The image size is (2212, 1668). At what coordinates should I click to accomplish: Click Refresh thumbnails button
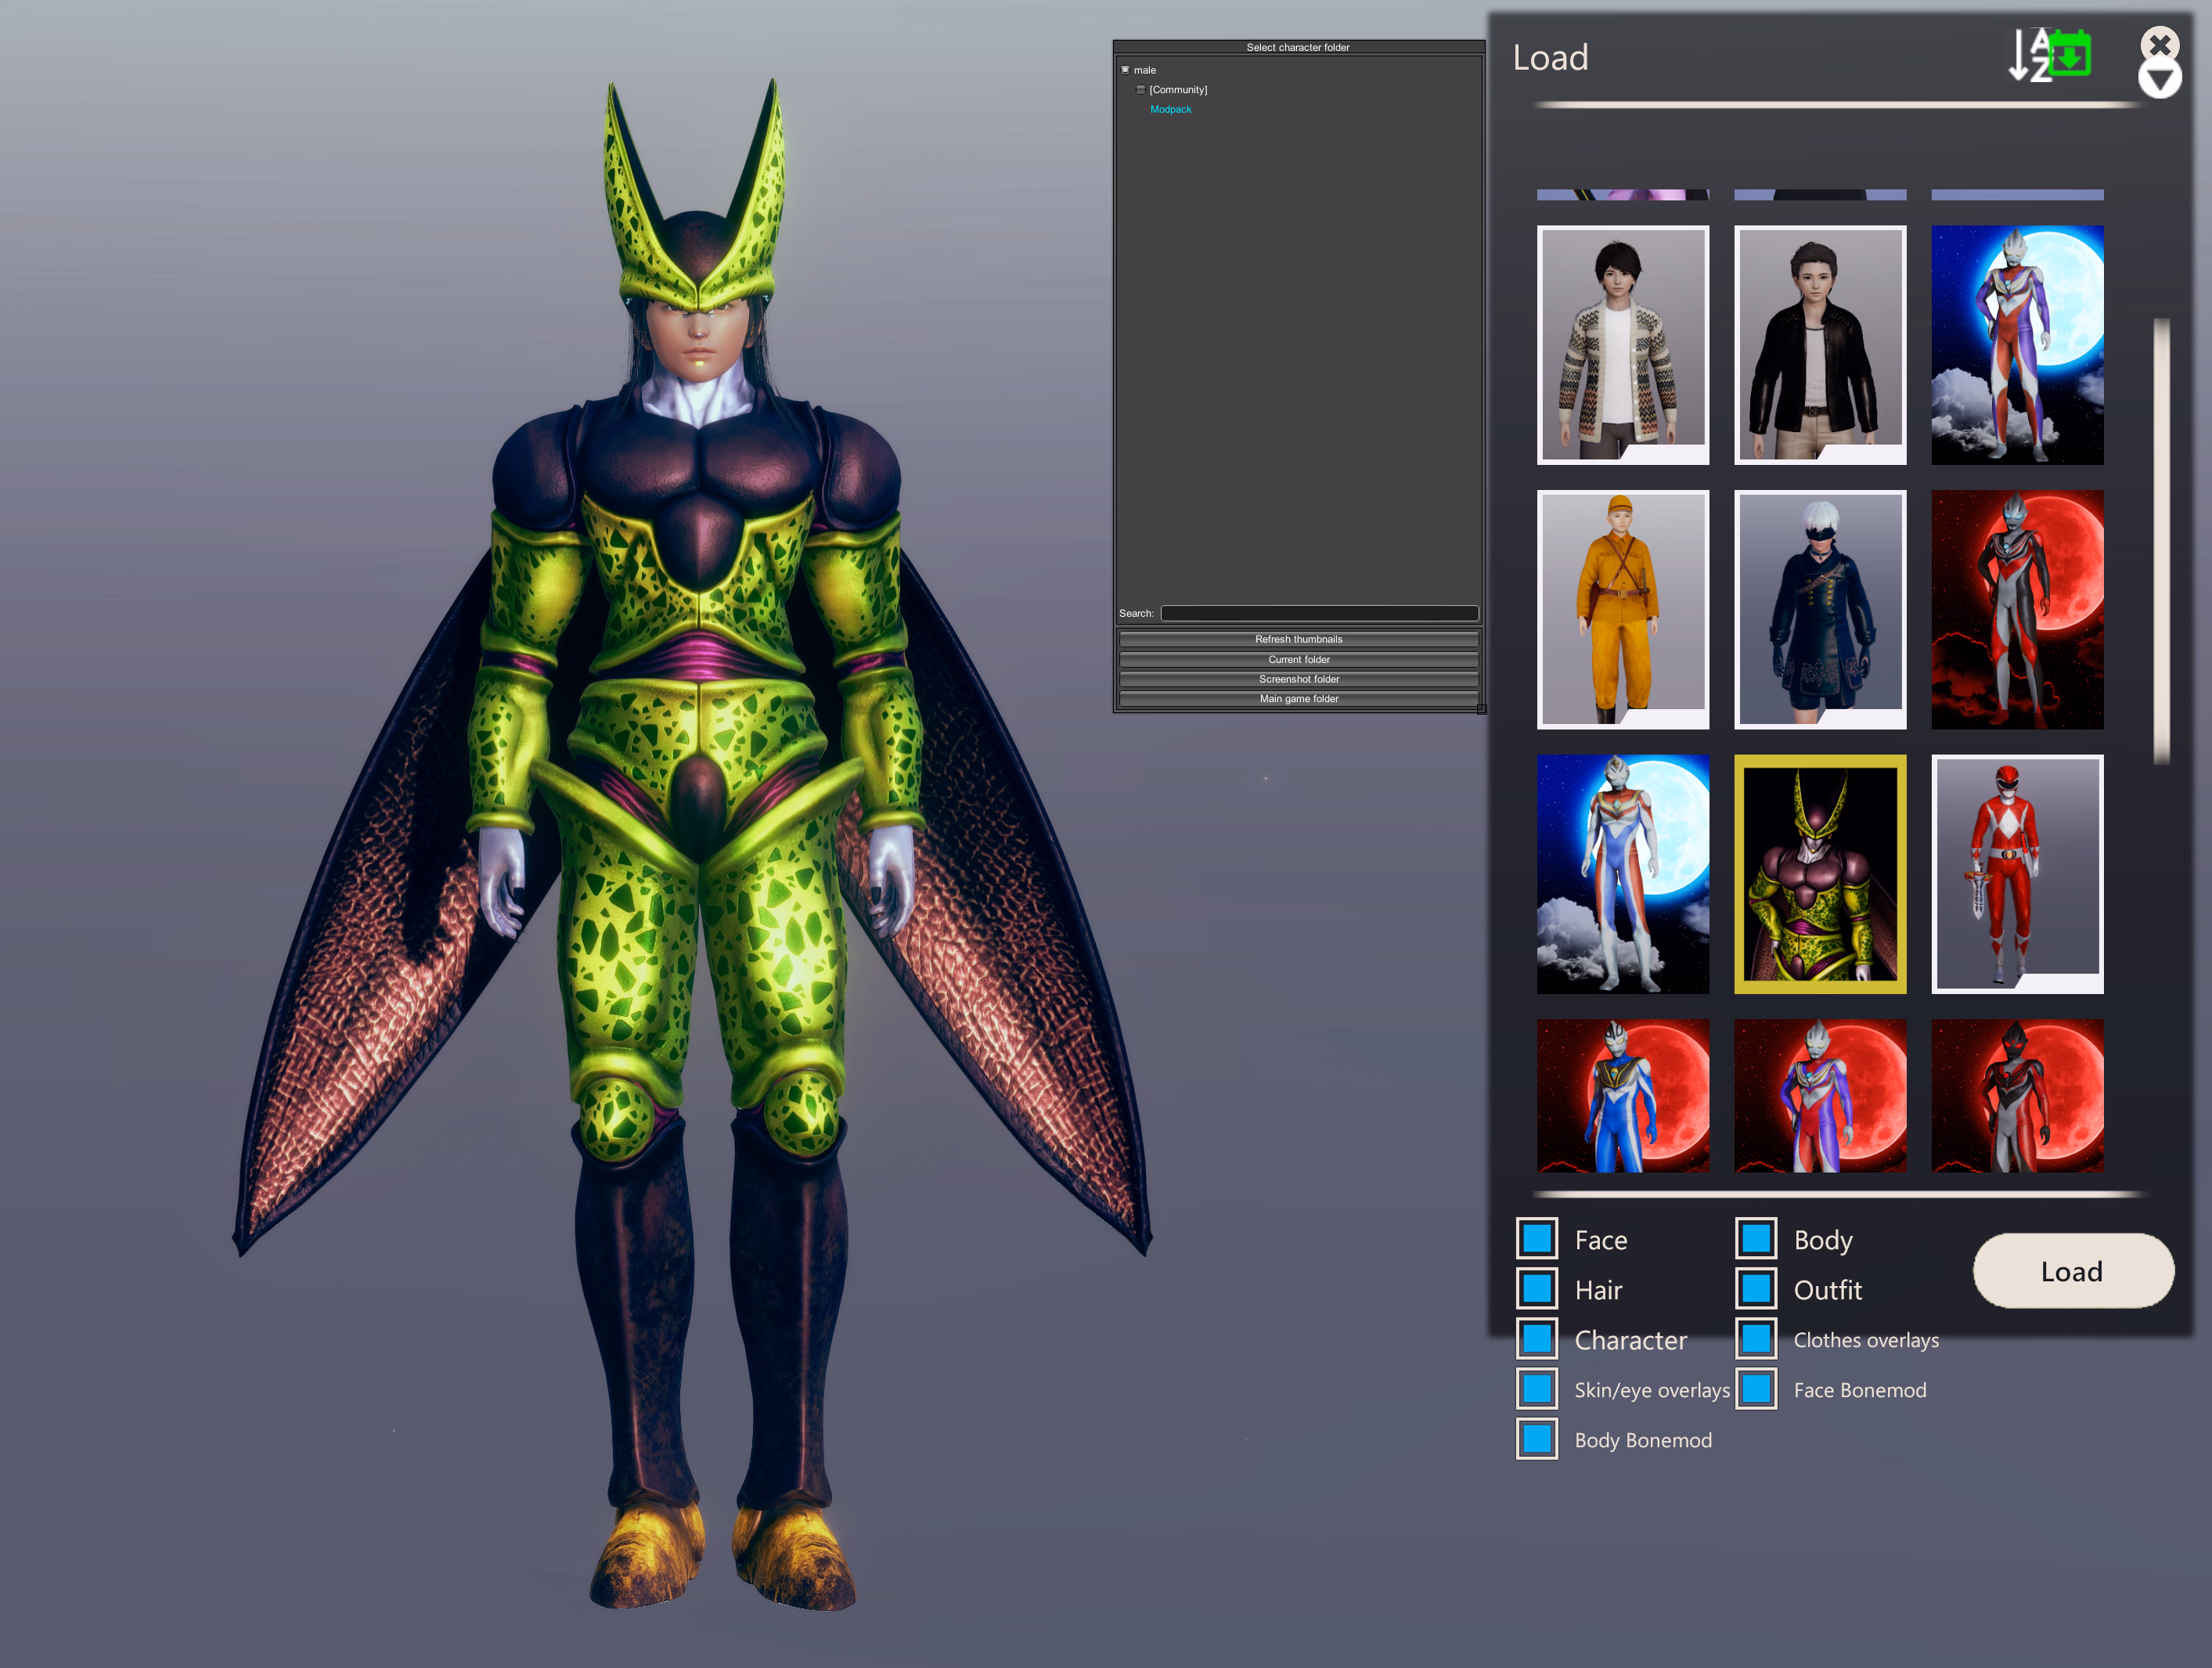pyautogui.click(x=1298, y=639)
